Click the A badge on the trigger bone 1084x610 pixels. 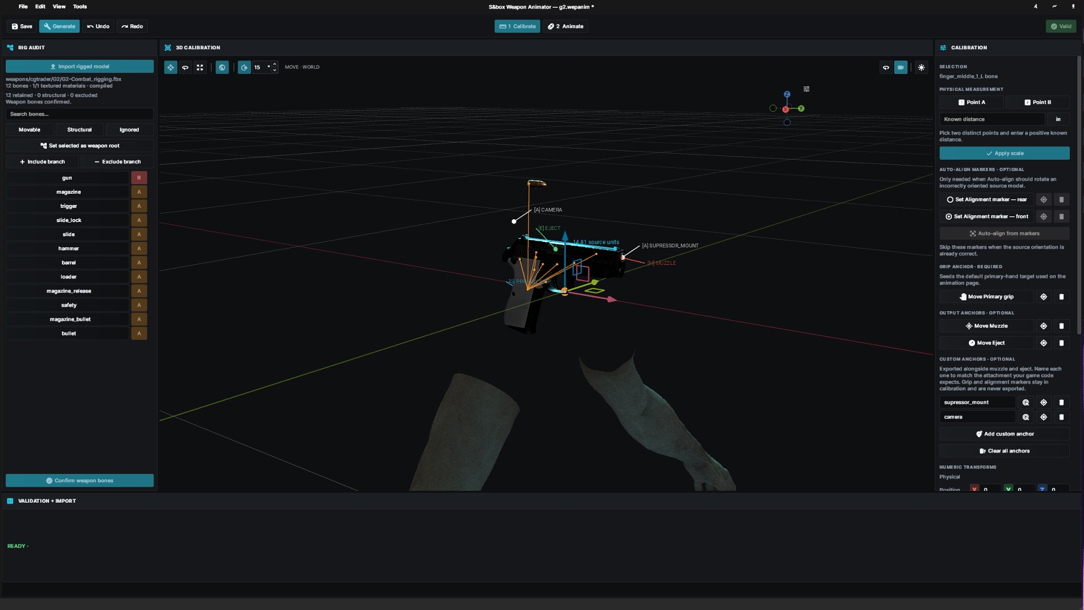click(x=139, y=206)
